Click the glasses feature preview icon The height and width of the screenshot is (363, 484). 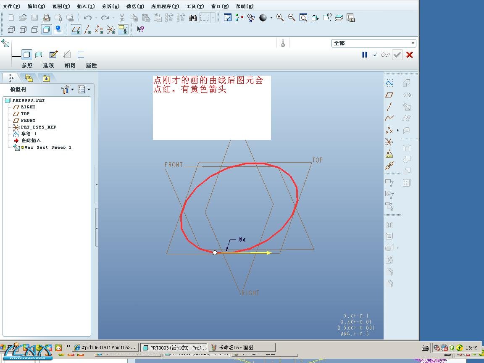[385, 55]
